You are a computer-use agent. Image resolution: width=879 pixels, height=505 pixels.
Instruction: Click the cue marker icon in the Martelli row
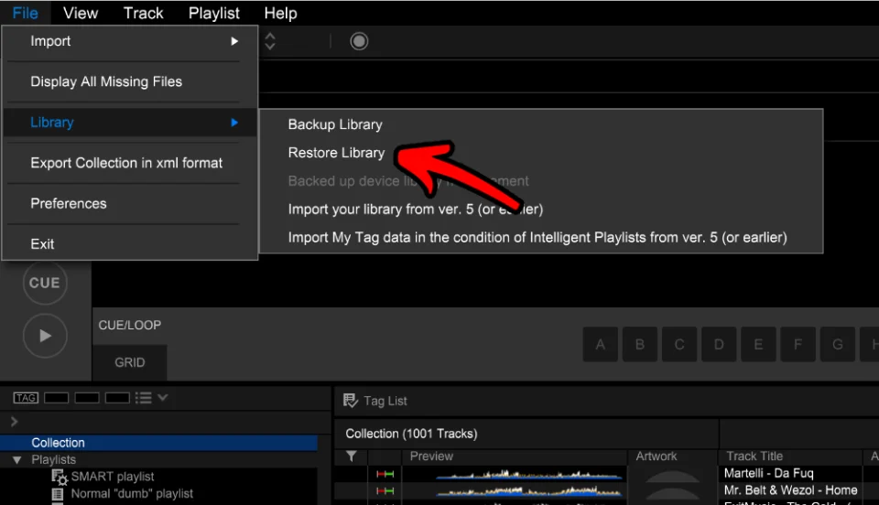click(385, 474)
